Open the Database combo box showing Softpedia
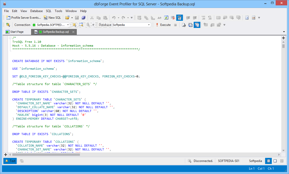 point(132,25)
